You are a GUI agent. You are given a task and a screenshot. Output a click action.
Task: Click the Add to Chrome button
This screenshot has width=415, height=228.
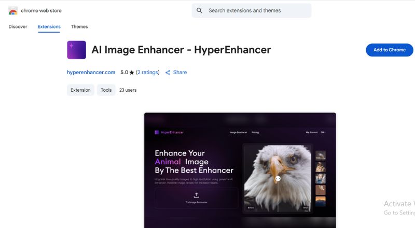click(390, 50)
